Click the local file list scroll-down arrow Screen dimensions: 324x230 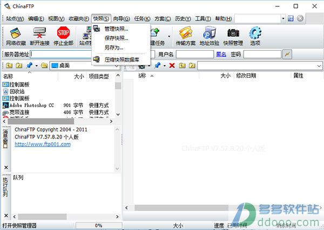click(x=118, y=114)
